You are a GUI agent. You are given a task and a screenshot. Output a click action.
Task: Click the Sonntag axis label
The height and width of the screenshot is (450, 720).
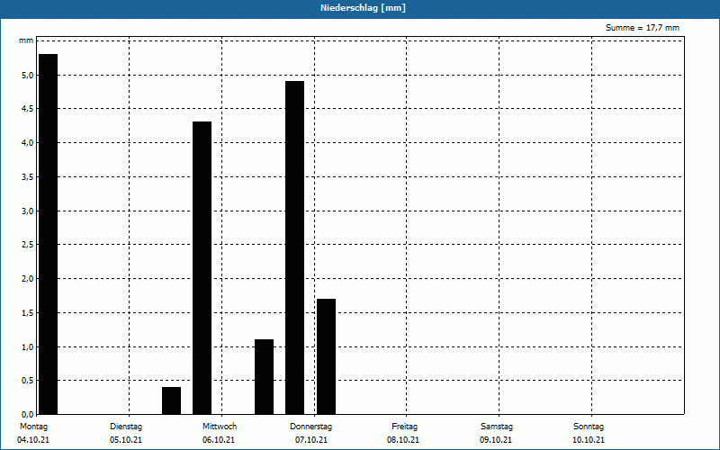(589, 427)
